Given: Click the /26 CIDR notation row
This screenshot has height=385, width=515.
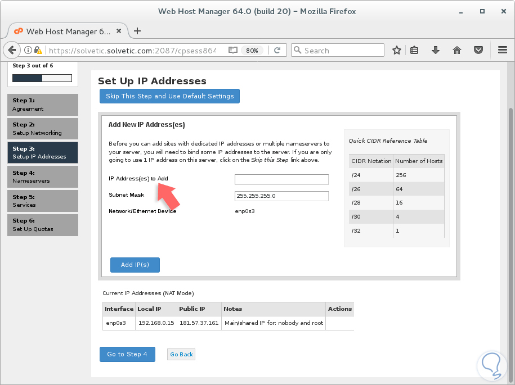Looking at the screenshot, I should pos(396,189).
